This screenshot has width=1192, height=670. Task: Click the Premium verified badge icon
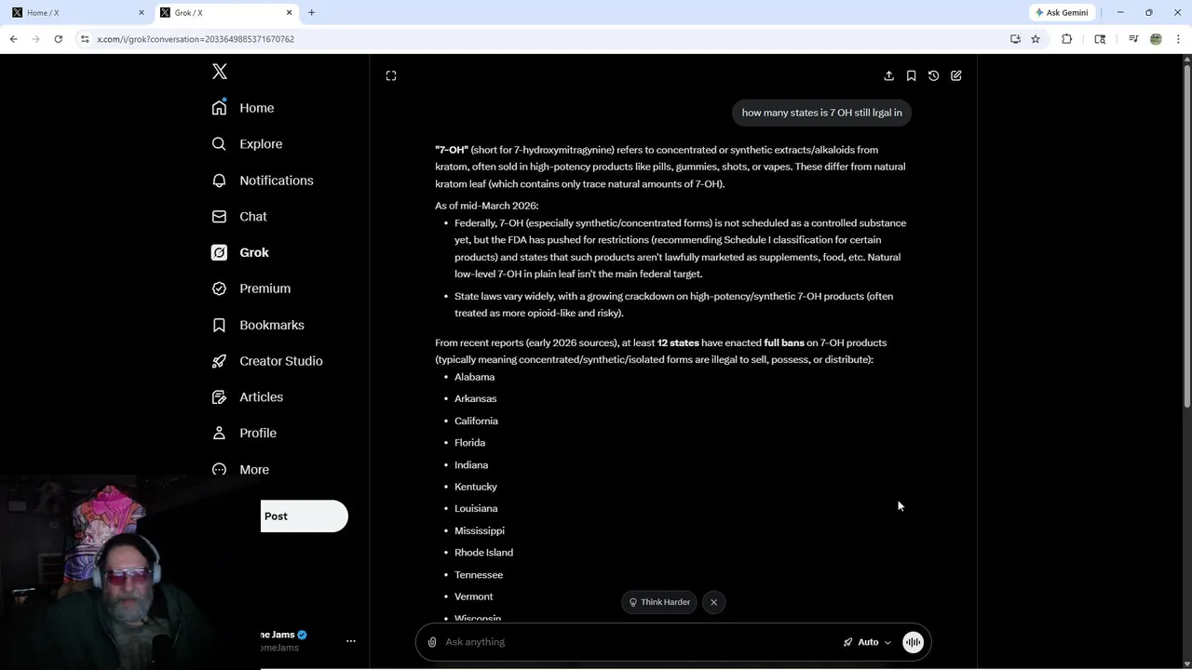click(x=219, y=288)
